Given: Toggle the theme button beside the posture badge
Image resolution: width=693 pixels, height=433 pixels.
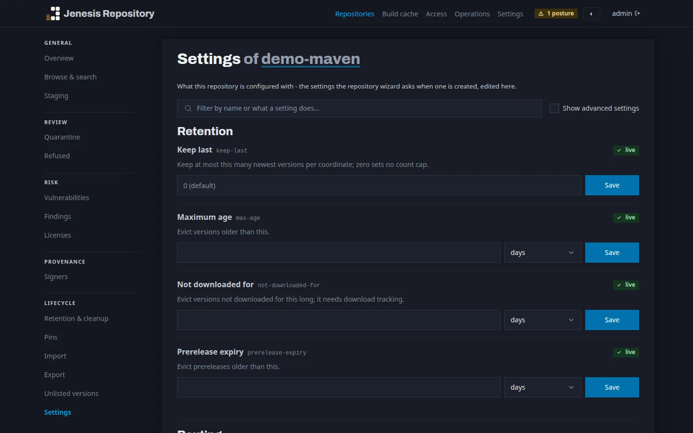Looking at the screenshot, I should tap(591, 13).
